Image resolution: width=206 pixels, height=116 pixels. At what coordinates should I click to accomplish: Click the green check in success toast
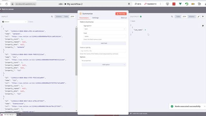[x=172, y=106]
